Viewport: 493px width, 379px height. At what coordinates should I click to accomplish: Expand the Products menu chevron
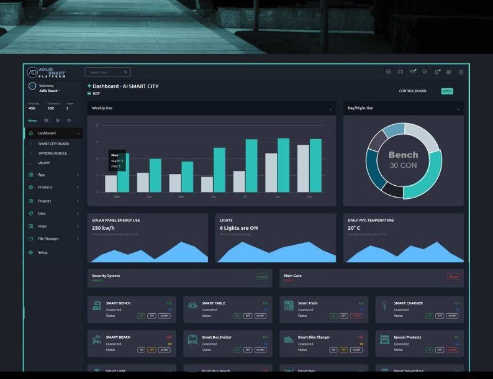pos(78,187)
